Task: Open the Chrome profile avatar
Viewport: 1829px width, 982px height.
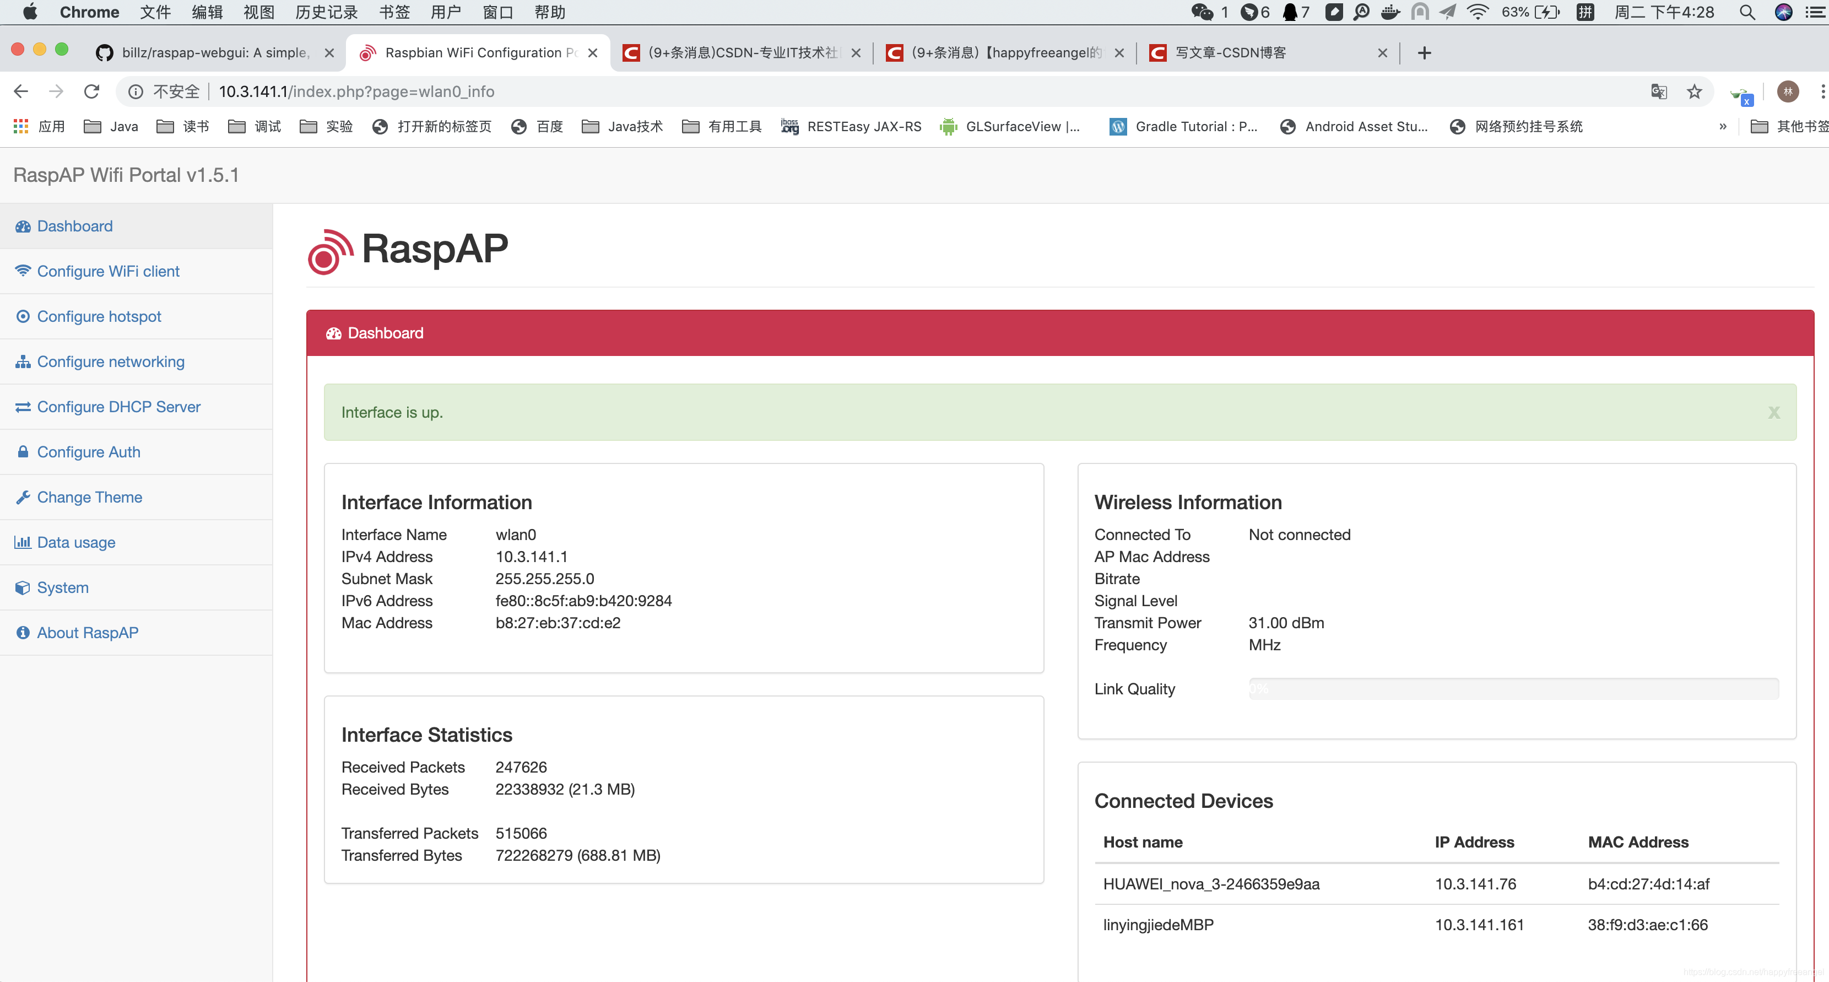Action: [x=1787, y=91]
